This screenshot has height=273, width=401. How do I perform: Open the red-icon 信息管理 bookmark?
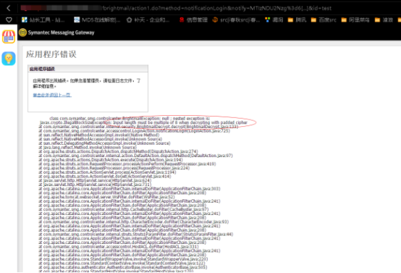[193, 20]
